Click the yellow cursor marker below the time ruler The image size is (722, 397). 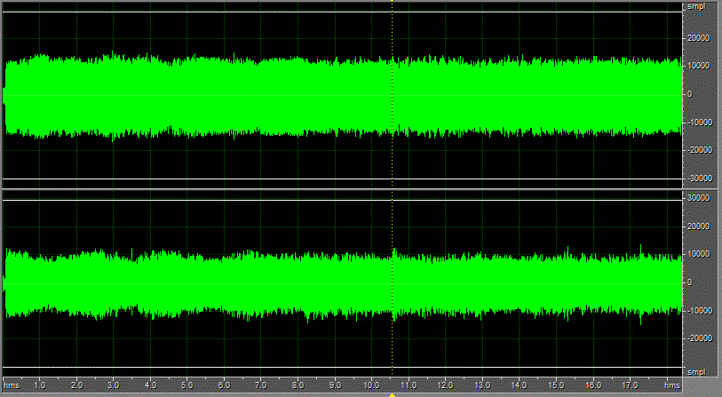(x=392, y=395)
